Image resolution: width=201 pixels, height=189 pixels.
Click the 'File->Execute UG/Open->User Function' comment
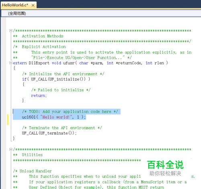click(x=81, y=58)
